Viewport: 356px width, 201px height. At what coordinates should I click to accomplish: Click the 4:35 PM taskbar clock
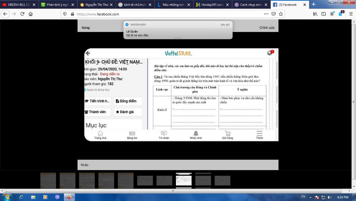[x=342, y=198]
